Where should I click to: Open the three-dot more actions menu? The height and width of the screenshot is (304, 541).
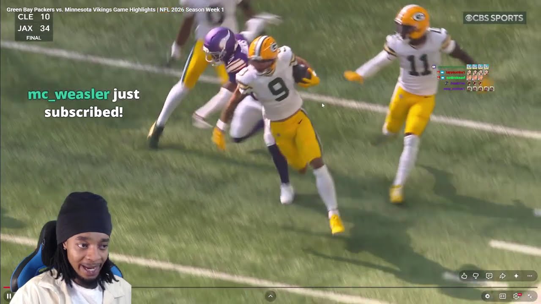(530, 276)
